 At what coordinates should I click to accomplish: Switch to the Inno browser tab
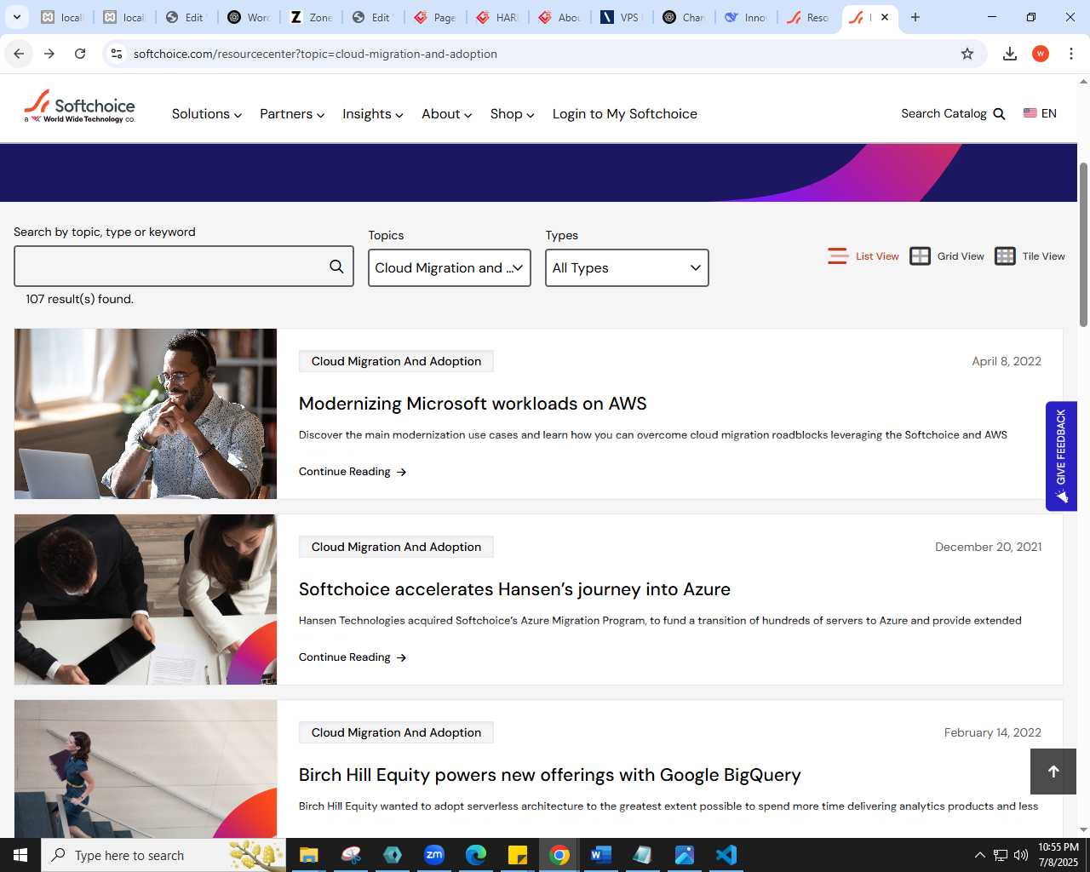(745, 17)
